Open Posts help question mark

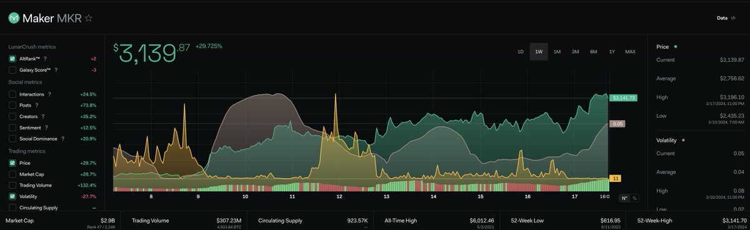[36, 106]
